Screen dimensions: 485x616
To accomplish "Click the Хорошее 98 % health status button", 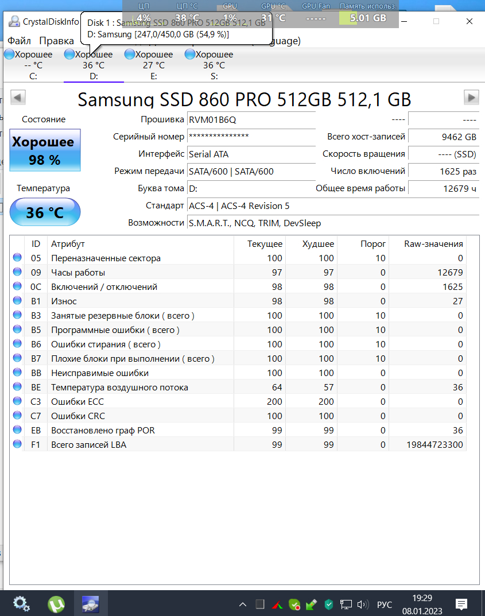I will point(45,150).
